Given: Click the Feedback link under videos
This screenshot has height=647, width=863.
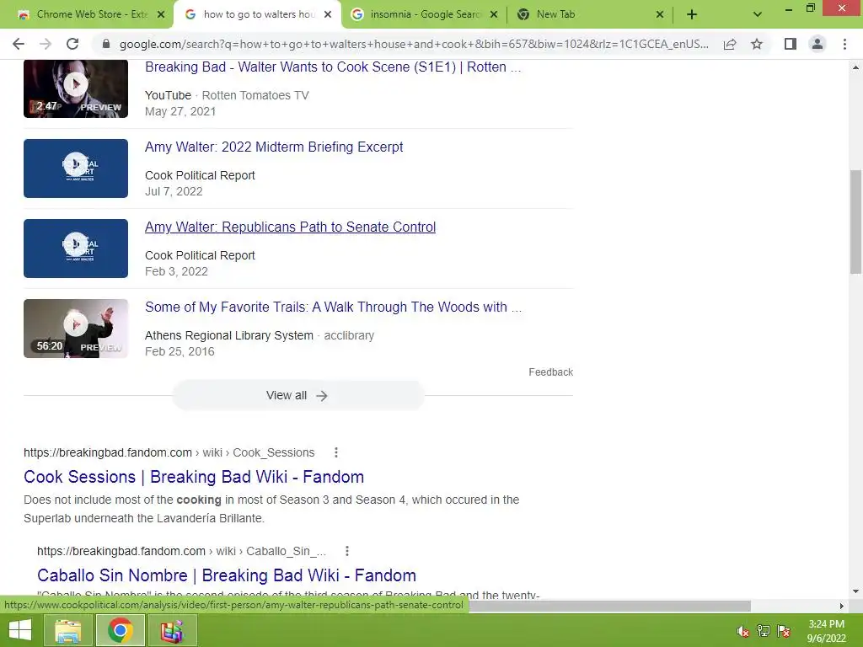Looking at the screenshot, I should coord(550,372).
